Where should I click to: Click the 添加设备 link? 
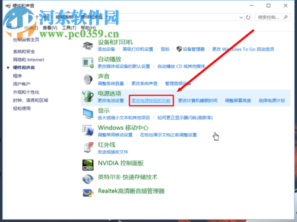pos(106,49)
